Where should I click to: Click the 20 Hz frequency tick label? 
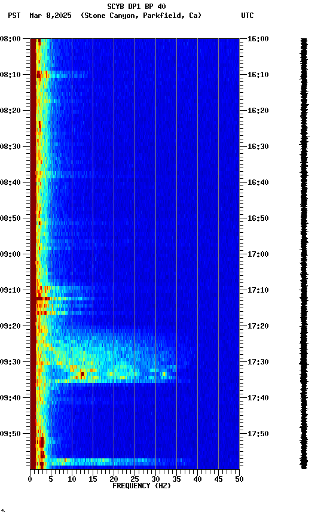click(x=114, y=480)
